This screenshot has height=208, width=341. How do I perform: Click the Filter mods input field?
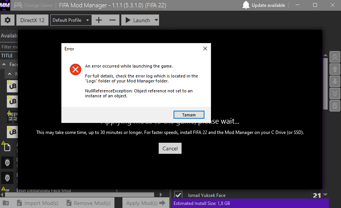[10, 47]
